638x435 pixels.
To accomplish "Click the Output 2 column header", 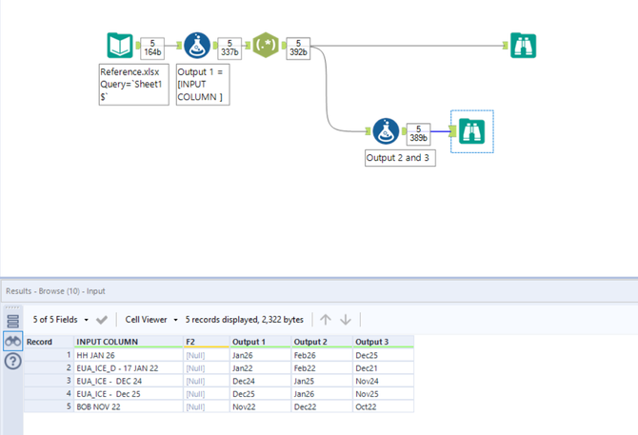I will pyautogui.click(x=322, y=342).
